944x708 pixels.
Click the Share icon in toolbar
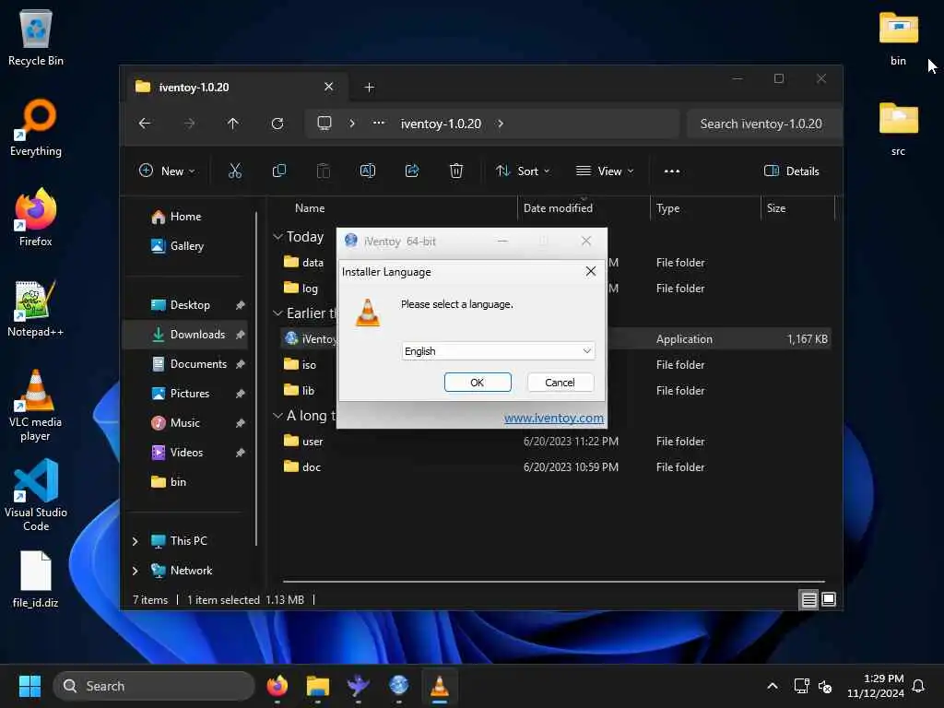pos(412,171)
